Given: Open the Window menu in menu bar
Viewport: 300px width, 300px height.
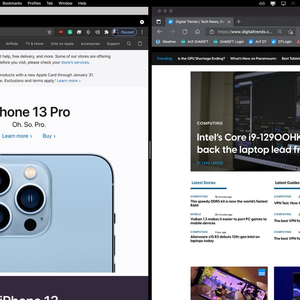Looking at the screenshot, I should [65, 3].
